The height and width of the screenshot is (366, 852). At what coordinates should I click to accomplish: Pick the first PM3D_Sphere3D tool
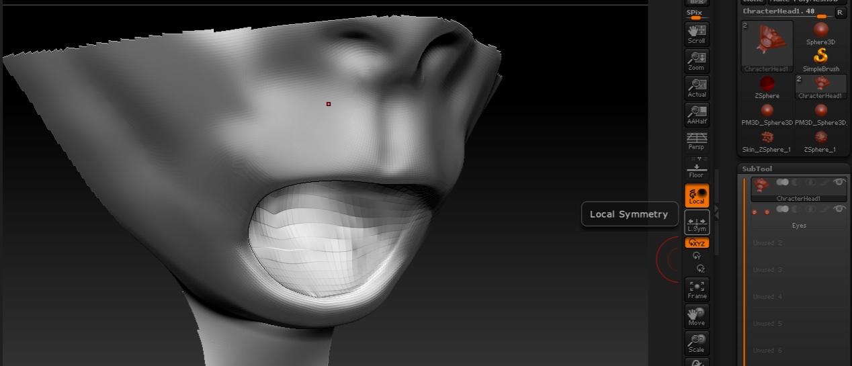(767, 114)
